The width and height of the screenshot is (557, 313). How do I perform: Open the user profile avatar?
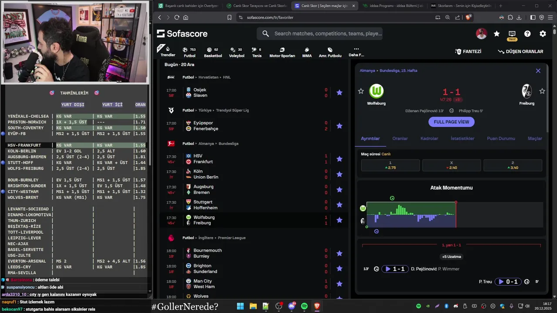click(481, 33)
